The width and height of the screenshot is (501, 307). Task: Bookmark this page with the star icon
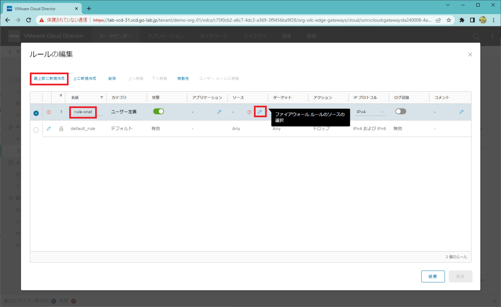pos(449,20)
